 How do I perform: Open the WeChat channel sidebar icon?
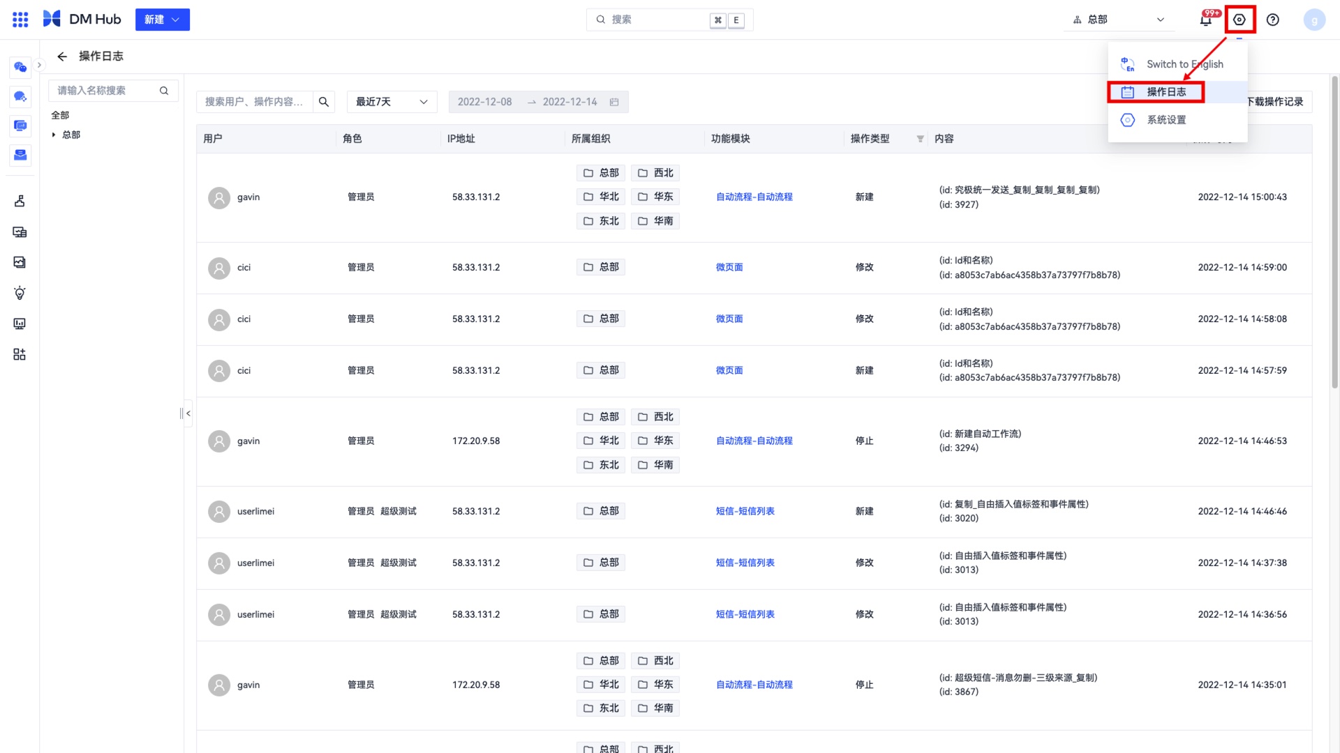tap(20, 67)
